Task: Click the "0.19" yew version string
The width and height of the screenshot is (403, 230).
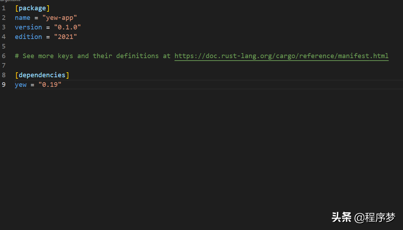Action: tap(50, 85)
